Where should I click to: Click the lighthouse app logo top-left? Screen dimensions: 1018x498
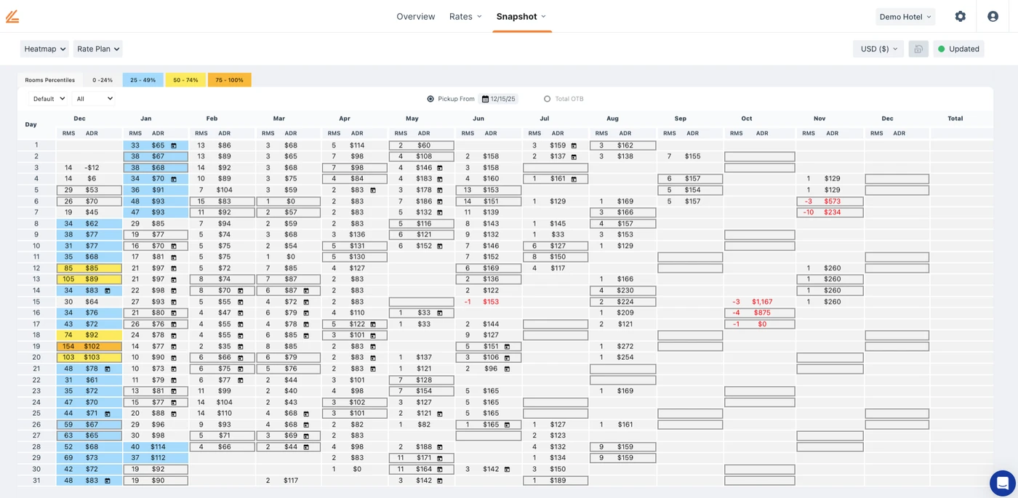12,15
